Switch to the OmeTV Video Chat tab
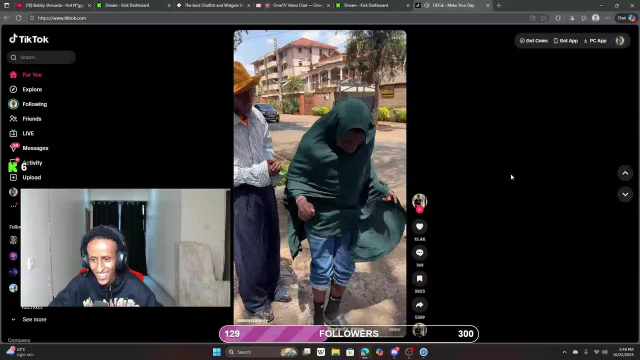The height and width of the screenshot is (360, 640). 293,5
